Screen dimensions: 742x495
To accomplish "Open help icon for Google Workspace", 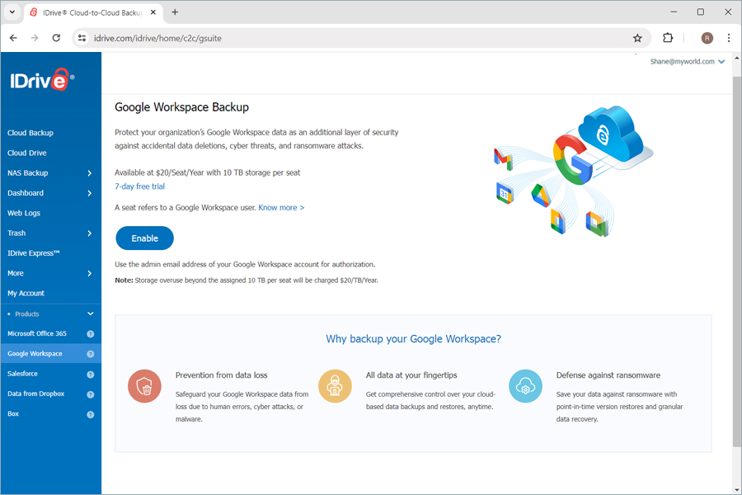I will (x=91, y=354).
